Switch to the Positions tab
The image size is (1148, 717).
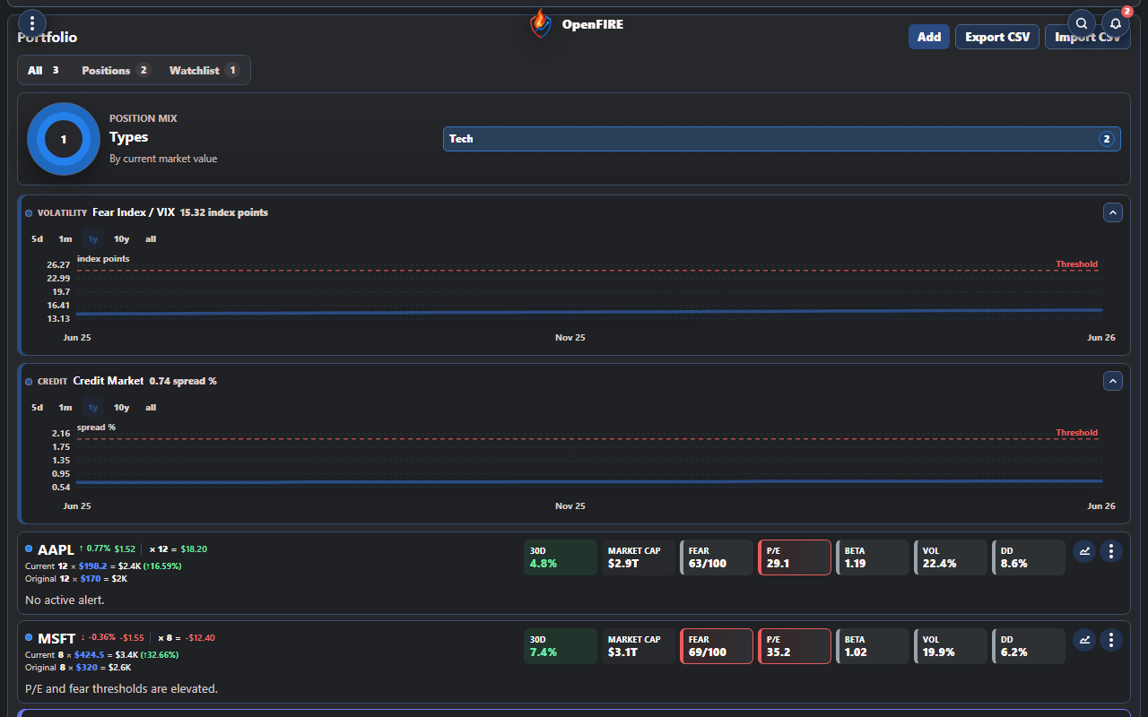(116, 70)
